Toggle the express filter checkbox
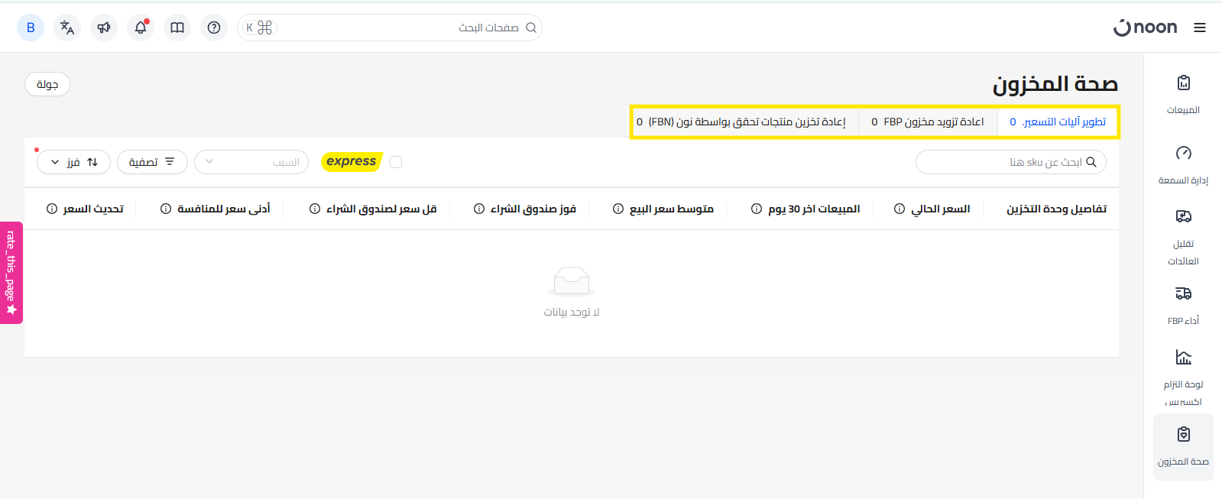1222x499 pixels. click(x=396, y=162)
